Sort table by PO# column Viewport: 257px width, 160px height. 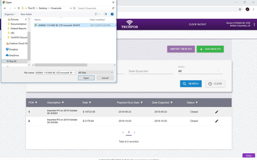point(33,102)
